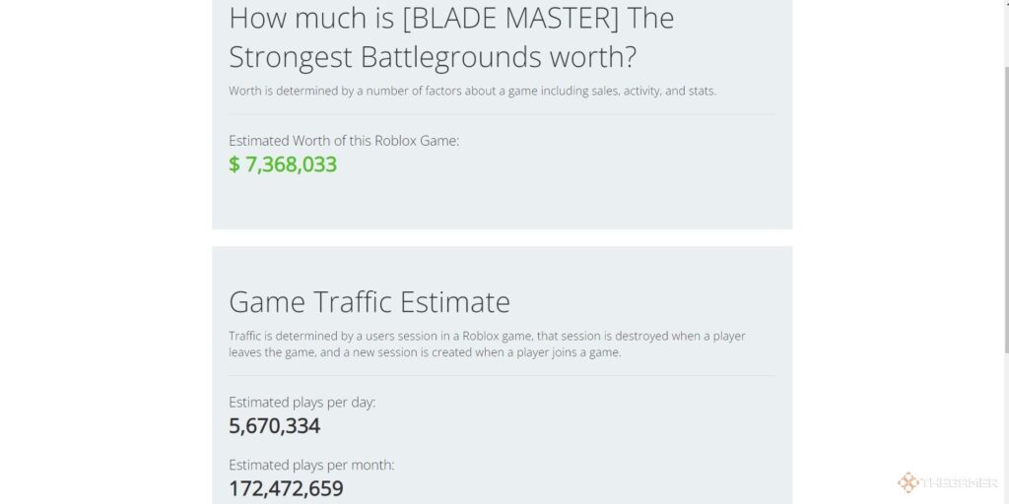Click scrollbar track above the thumb

(x=1006, y=36)
